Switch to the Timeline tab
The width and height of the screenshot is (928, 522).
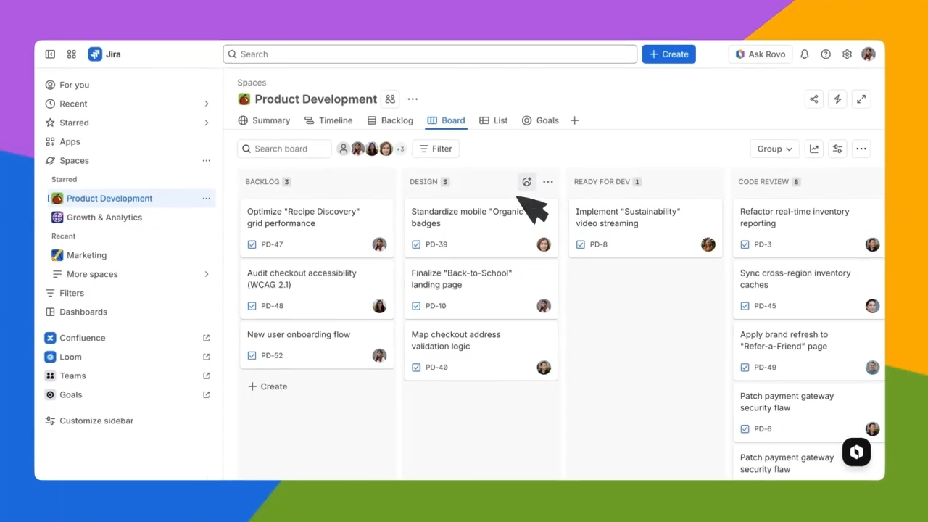pos(328,120)
